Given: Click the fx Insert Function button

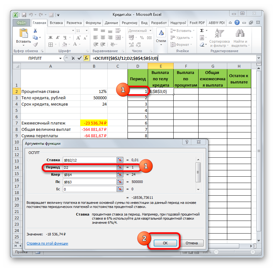Looking at the screenshot, I should coord(86,58).
